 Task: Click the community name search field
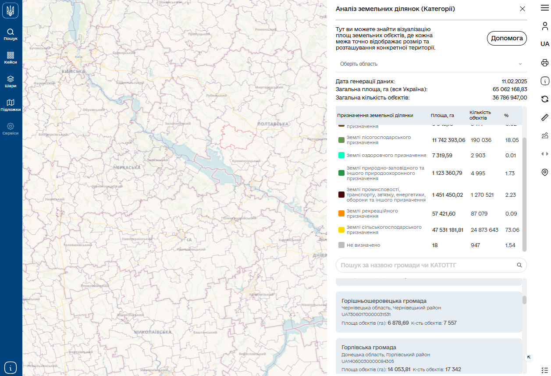tap(425, 265)
